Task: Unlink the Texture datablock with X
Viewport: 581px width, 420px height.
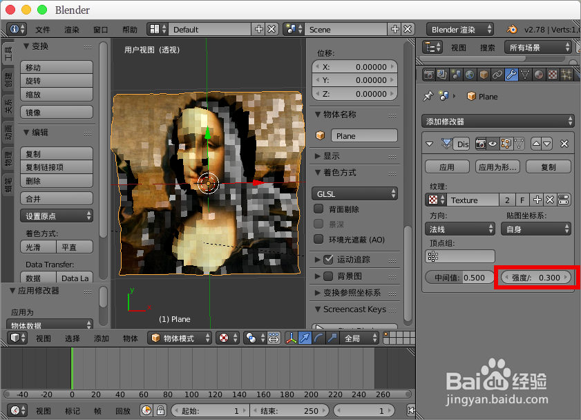Action: [550, 200]
